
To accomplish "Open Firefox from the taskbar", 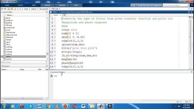I will pos(66,106).
